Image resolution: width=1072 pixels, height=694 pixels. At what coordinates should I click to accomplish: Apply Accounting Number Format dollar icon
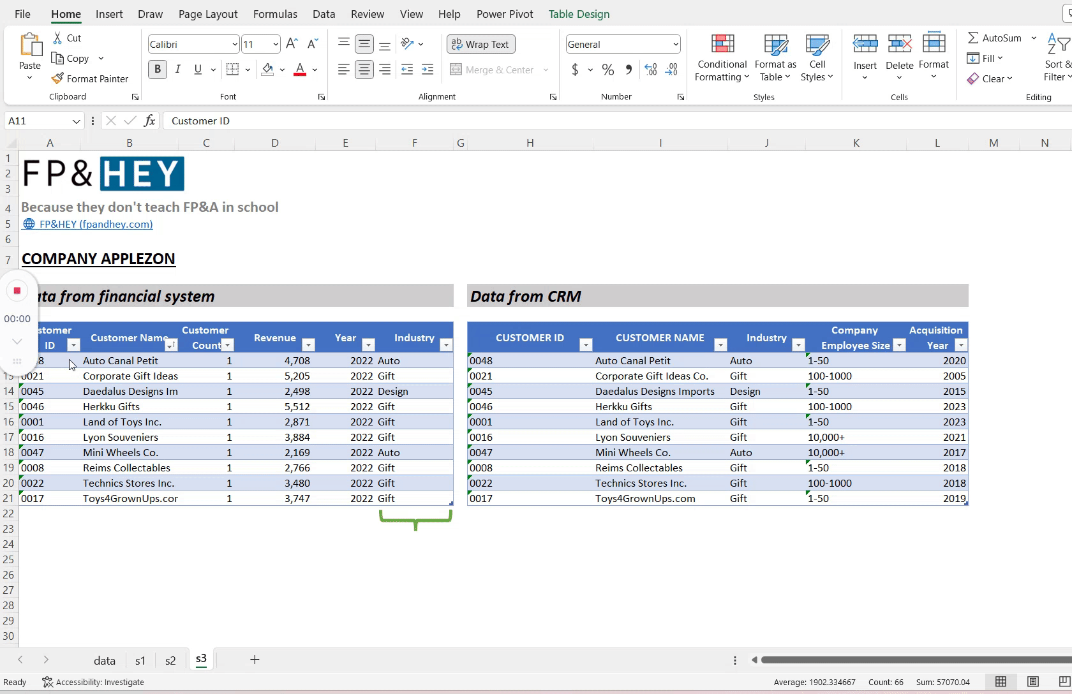tap(575, 70)
